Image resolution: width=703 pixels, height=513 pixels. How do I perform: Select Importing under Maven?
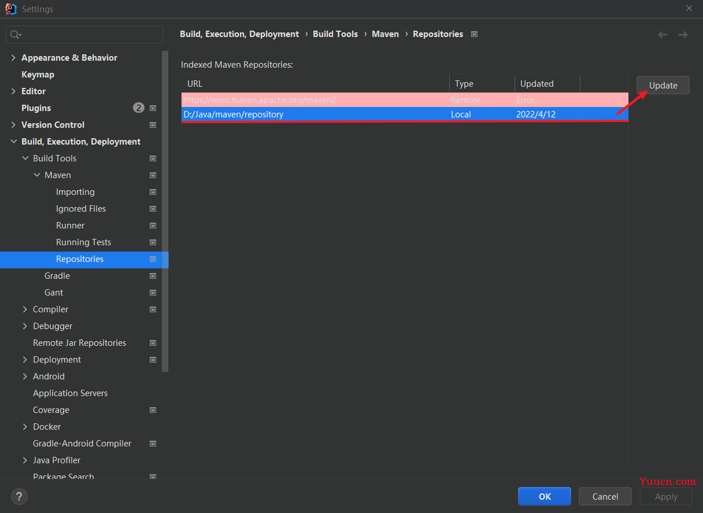click(x=75, y=192)
